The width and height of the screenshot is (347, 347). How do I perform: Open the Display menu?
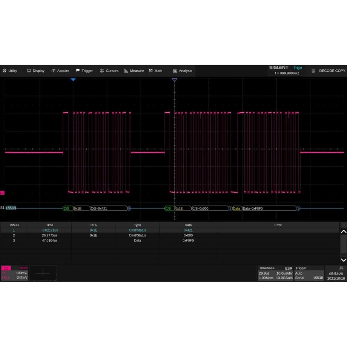click(x=35, y=71)
